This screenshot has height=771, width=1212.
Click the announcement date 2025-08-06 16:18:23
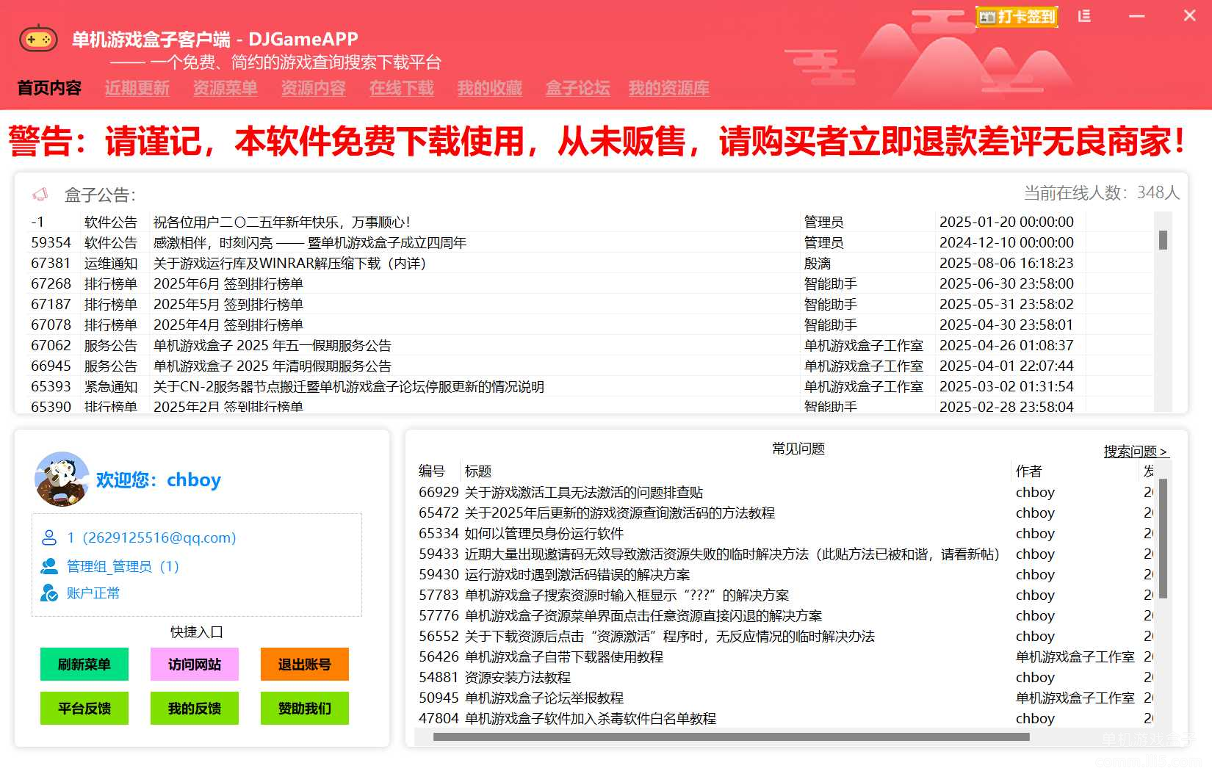[x=1006, y=263]
